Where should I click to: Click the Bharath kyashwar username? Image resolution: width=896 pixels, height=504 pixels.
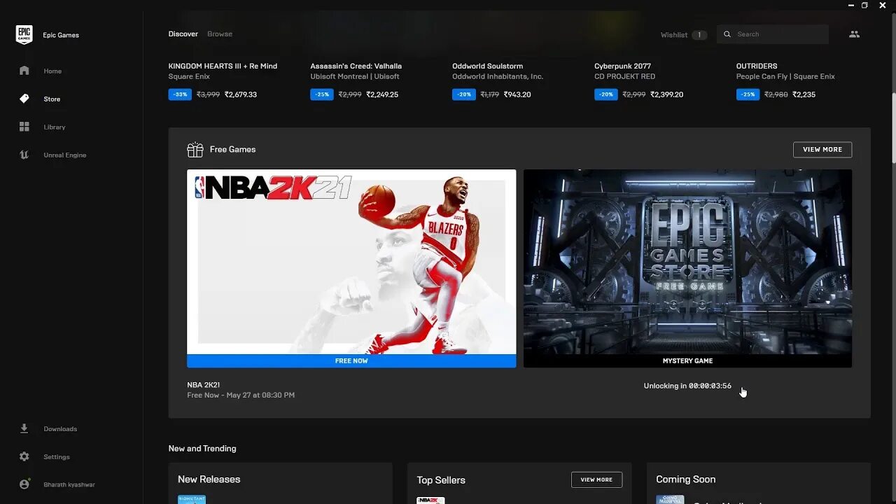[x=69, y=484]
